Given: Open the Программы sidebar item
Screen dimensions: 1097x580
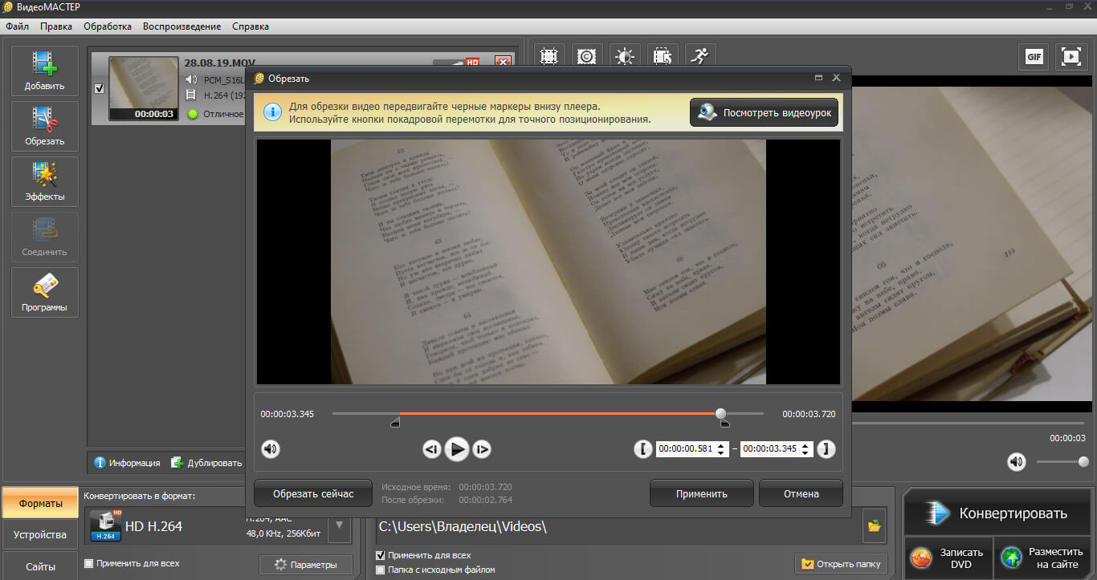Looking at the screenshot, I should pyautogui.click(x=44, y=292).
